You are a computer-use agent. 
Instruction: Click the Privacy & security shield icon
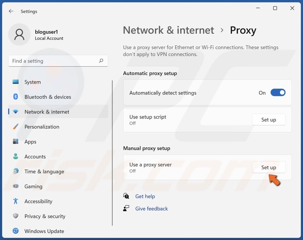[x=16, y=216]
